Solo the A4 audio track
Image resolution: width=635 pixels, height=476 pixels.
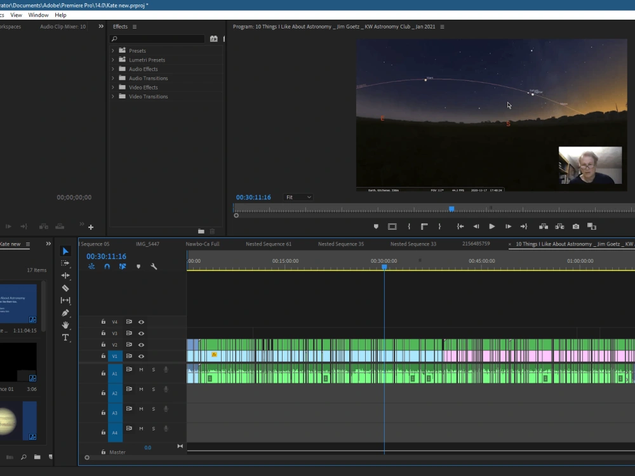click(x=154, y=428)
